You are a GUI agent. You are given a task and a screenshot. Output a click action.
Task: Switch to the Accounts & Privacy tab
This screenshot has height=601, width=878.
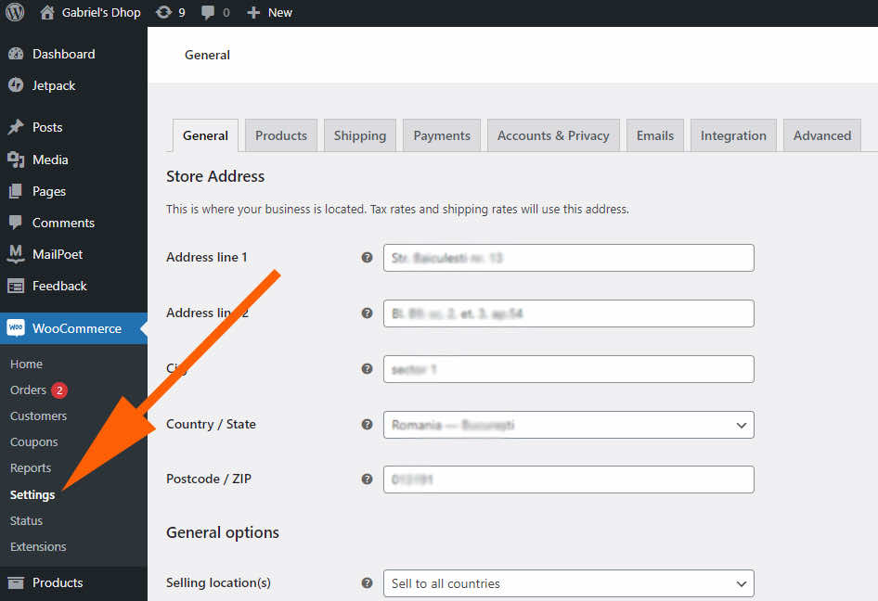(x=553, y=135)
